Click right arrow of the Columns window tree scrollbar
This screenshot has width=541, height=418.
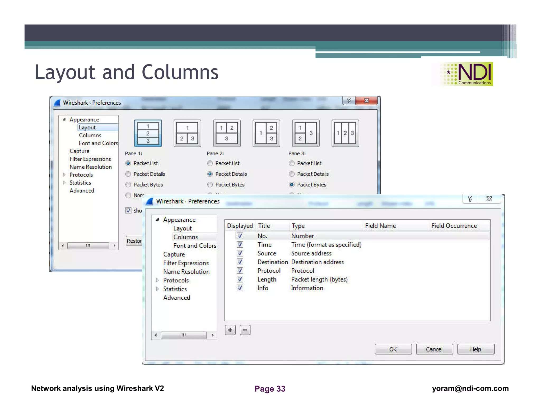tap(213, 335)
